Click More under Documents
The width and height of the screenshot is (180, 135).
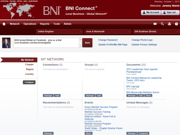[148, 95]
